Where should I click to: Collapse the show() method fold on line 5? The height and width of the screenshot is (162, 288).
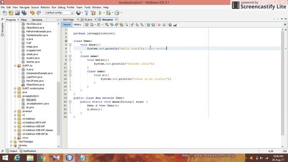70,45
